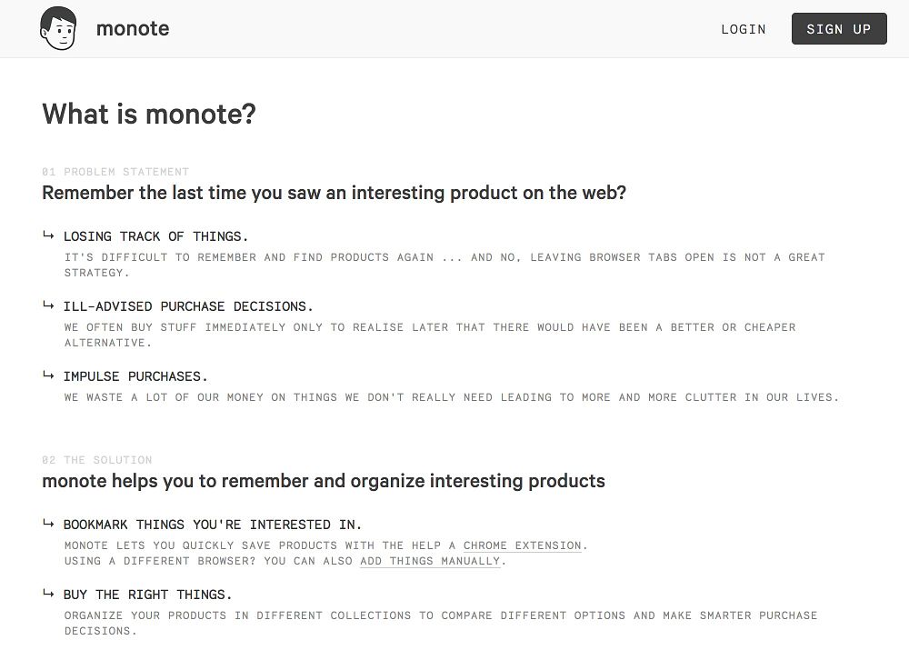
Task: Click the 'What is monote?' heading
Action: 149,115
